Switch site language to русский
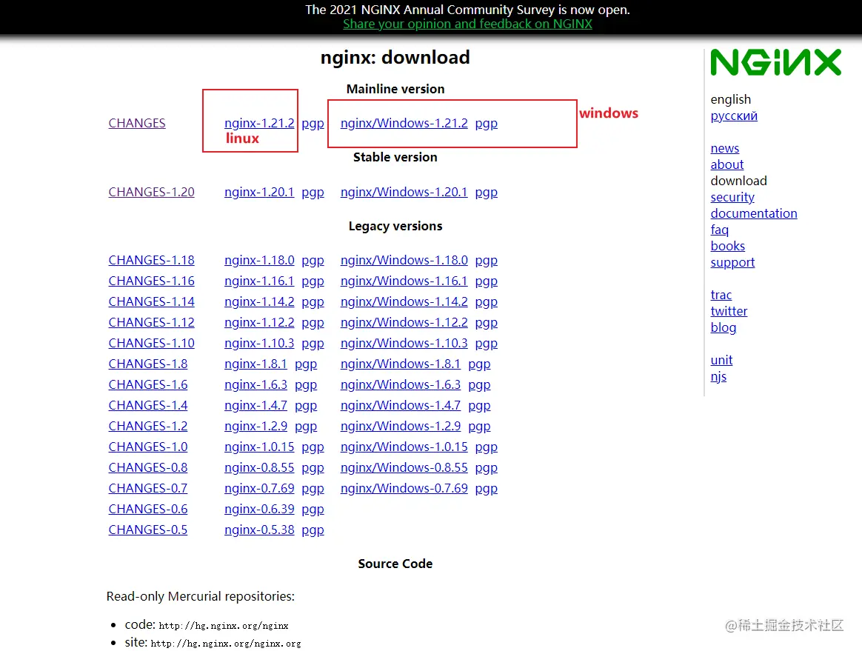The width and height of the screenshot is (862, 651). point(734,116)
